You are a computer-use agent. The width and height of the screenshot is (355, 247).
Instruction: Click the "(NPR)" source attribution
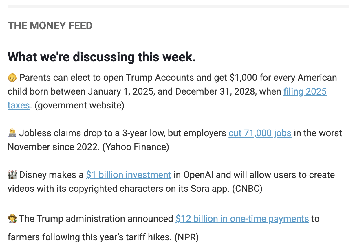pyautogui.click(x=186, y=237)
